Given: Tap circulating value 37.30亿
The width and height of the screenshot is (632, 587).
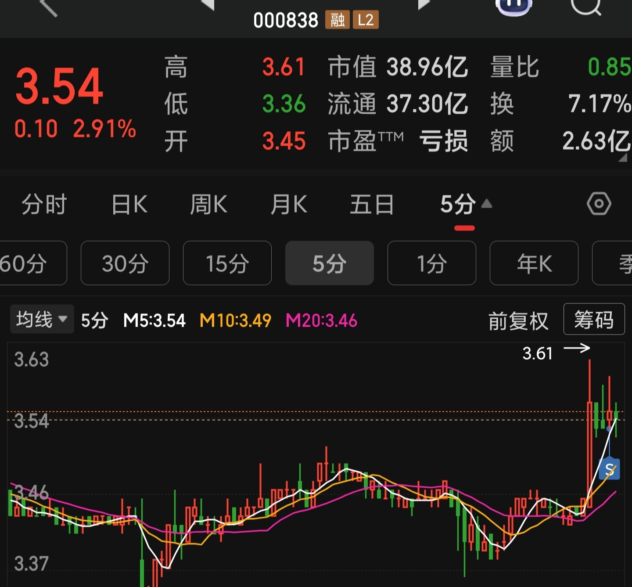Looking at the screenshot, I should tap(427, 104).
